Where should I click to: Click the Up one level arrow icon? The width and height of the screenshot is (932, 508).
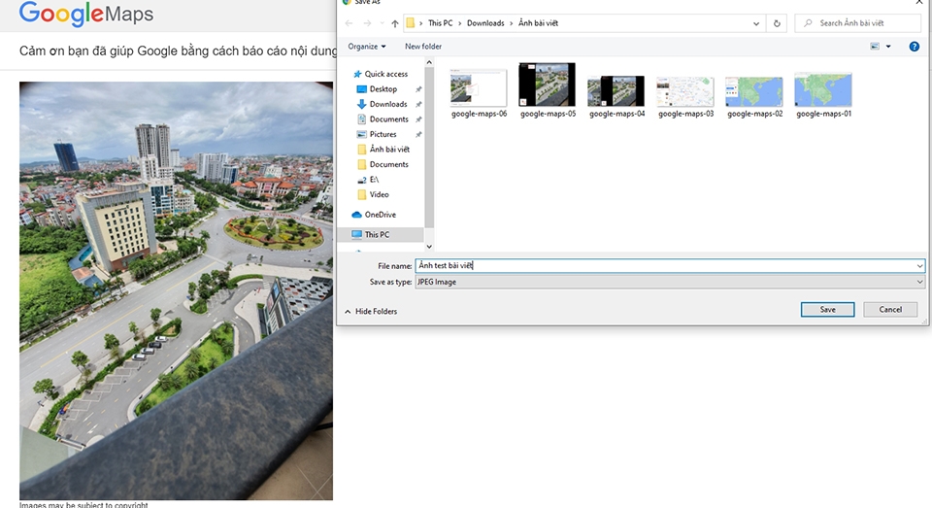(395, 23)
